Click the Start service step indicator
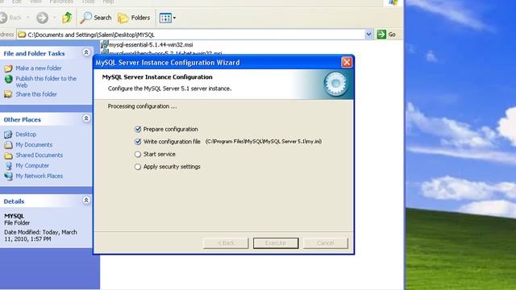The height and width of the screenshot is (290, 516). click(138, 154)
